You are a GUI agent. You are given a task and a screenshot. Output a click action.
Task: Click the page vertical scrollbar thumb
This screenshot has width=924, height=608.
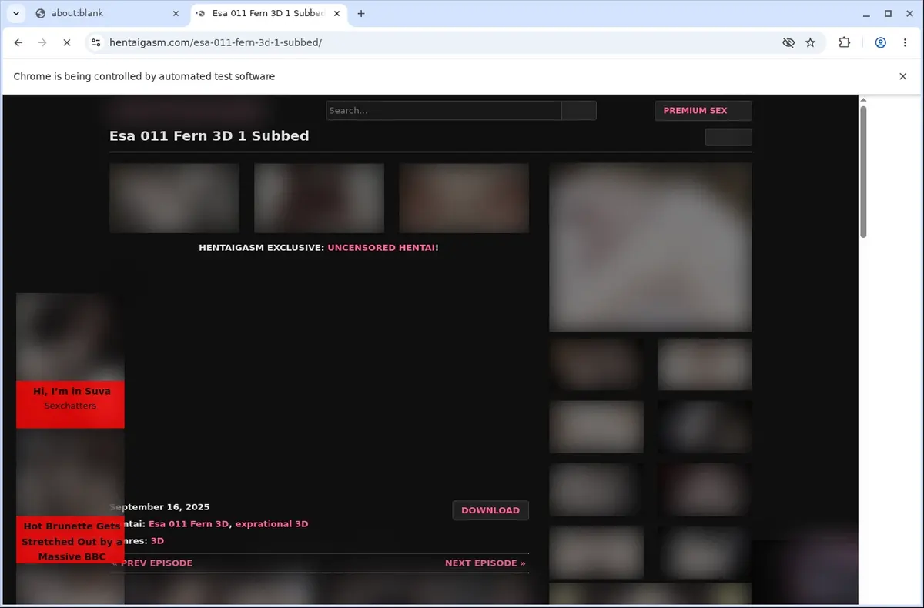[x=863, y=172]
